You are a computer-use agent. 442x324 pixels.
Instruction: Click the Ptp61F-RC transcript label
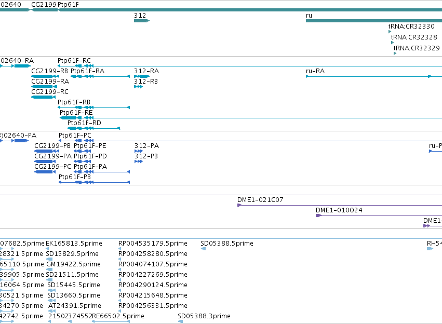(x=74, y=61)
